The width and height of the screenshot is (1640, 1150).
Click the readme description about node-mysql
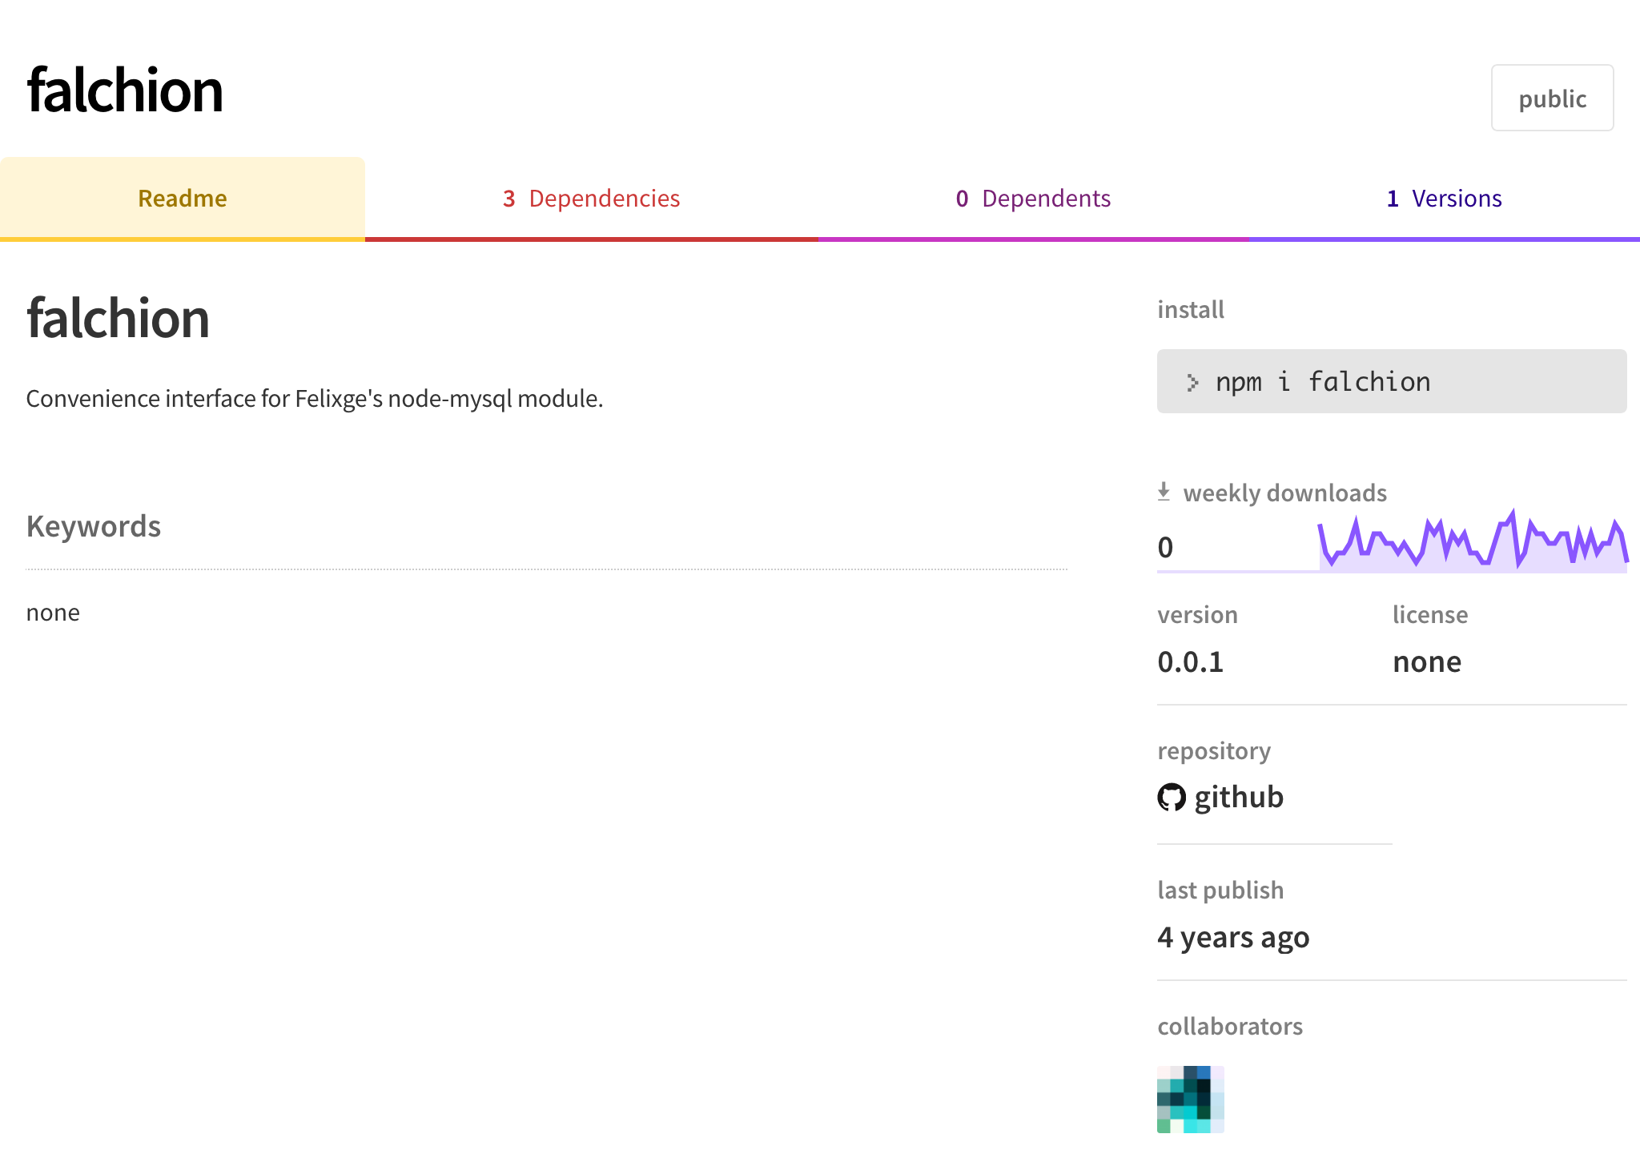tap(315, 398)
